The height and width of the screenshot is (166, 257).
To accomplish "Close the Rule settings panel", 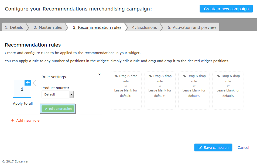I will pyautogui.click(x=99, y=75).
